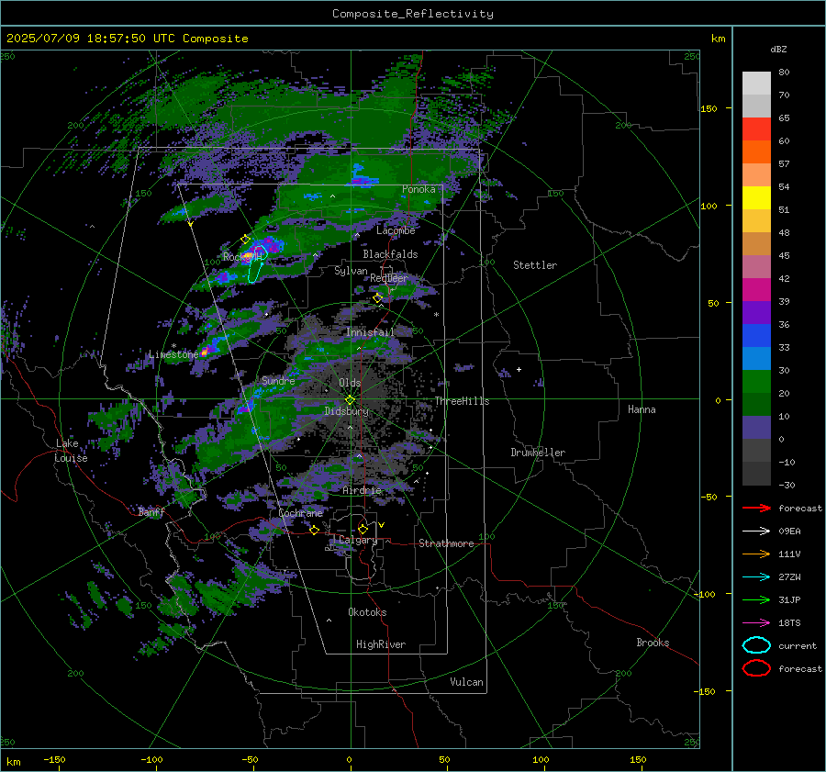
Task: Click the Banff label on the map
Action: (151, 511)
